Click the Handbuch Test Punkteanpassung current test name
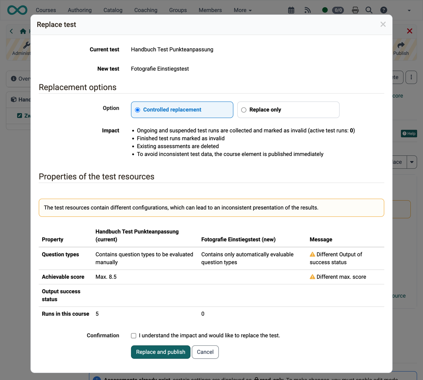423x380 pixels. point(172,50)
